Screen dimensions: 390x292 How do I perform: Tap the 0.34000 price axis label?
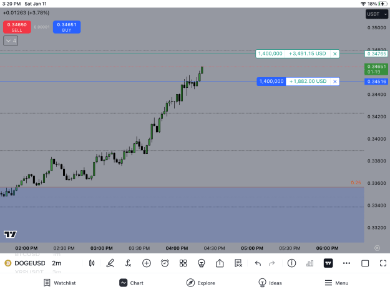pos(376,139)
